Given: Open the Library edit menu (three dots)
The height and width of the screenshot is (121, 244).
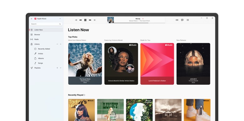Looking at the screenshot, I should click(57, 44).
